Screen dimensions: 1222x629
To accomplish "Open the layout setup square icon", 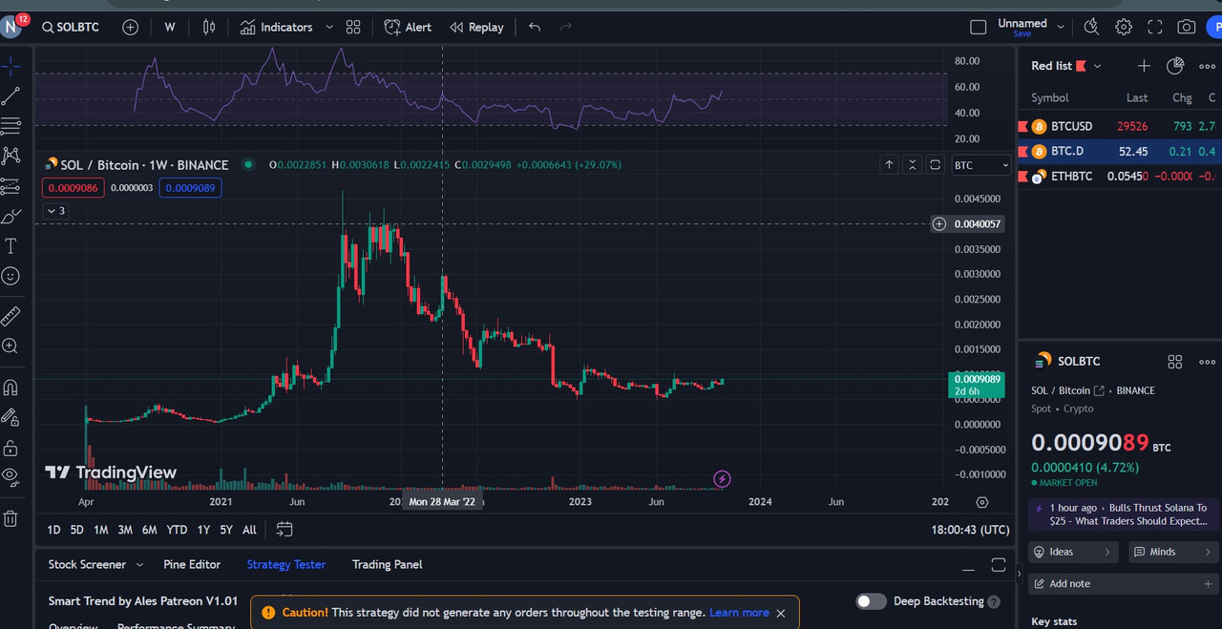I will [978, 28].
